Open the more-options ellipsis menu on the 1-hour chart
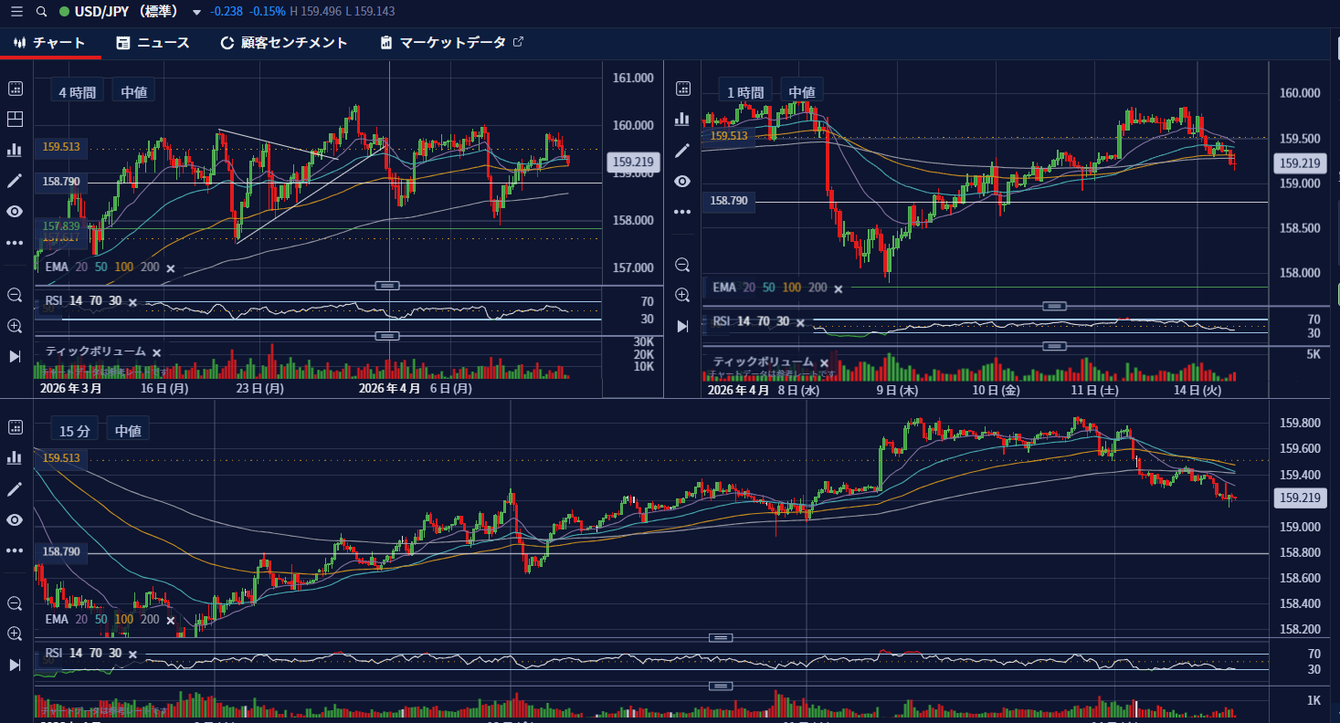 681,211
